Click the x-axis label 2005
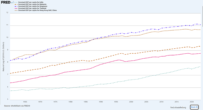This screenshot has height=110, width=203. coord(146,102)
